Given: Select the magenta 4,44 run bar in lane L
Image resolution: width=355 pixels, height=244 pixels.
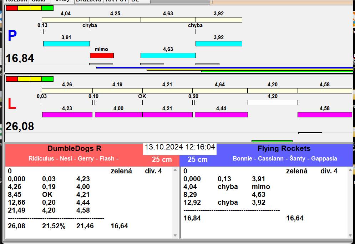Looking at the screenshot, I should click(x=221, y=115).
